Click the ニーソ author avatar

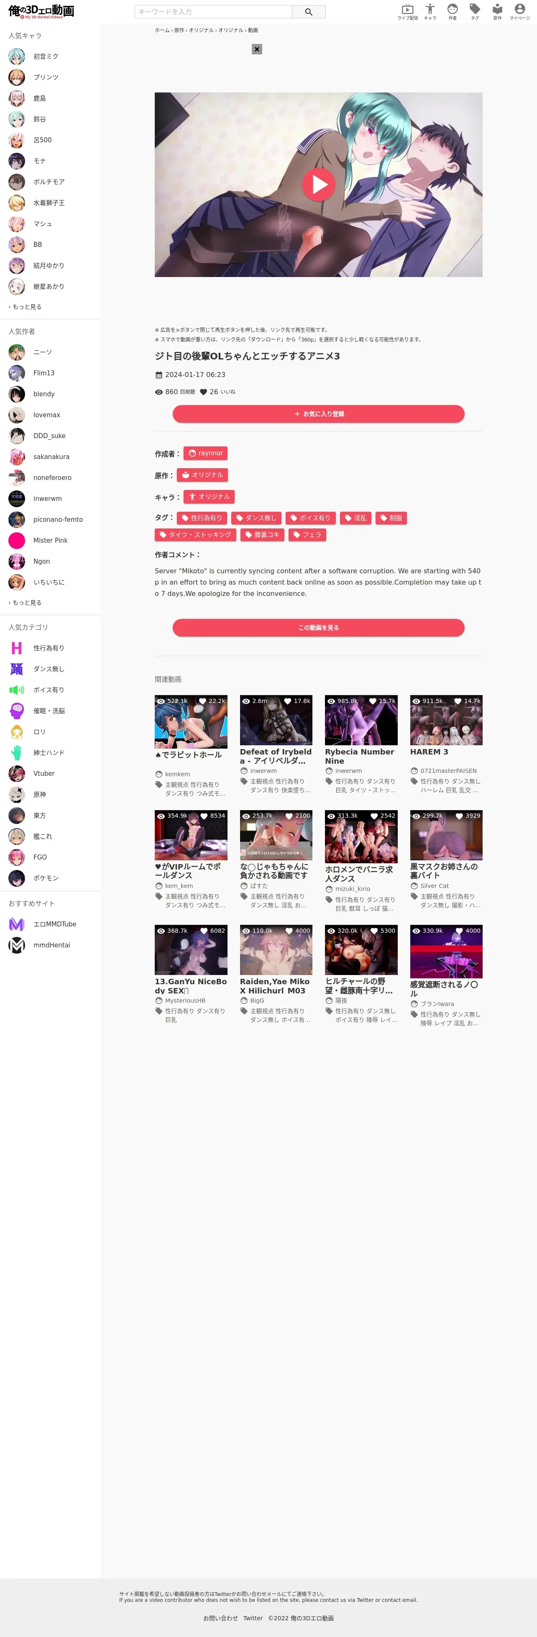point(17,352)
